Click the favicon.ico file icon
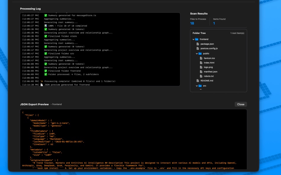 click(201, 58)
